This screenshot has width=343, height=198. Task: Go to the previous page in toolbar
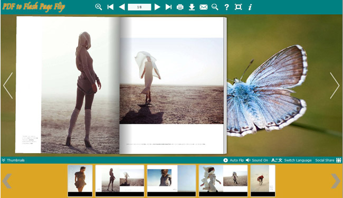(x=122, y=7)
